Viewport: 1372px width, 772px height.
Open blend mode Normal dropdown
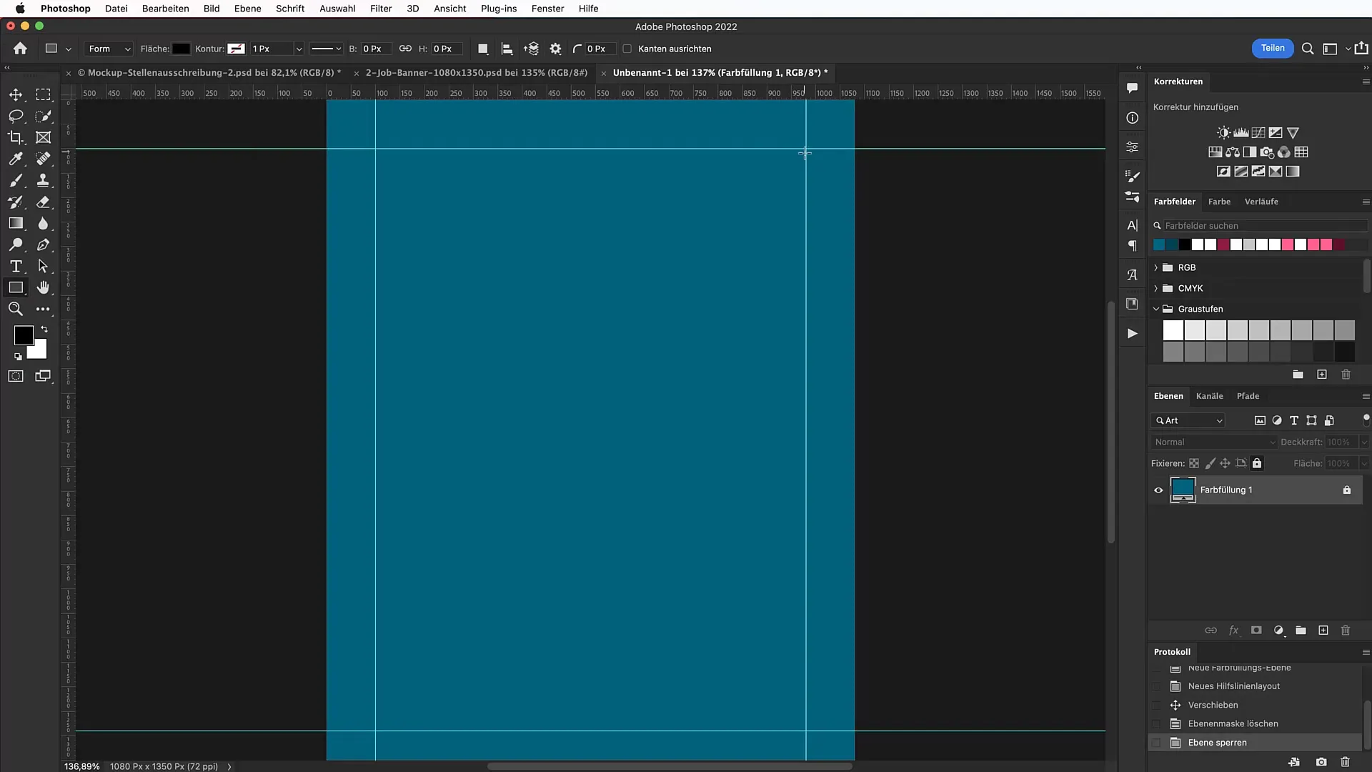pos(1214,442)
